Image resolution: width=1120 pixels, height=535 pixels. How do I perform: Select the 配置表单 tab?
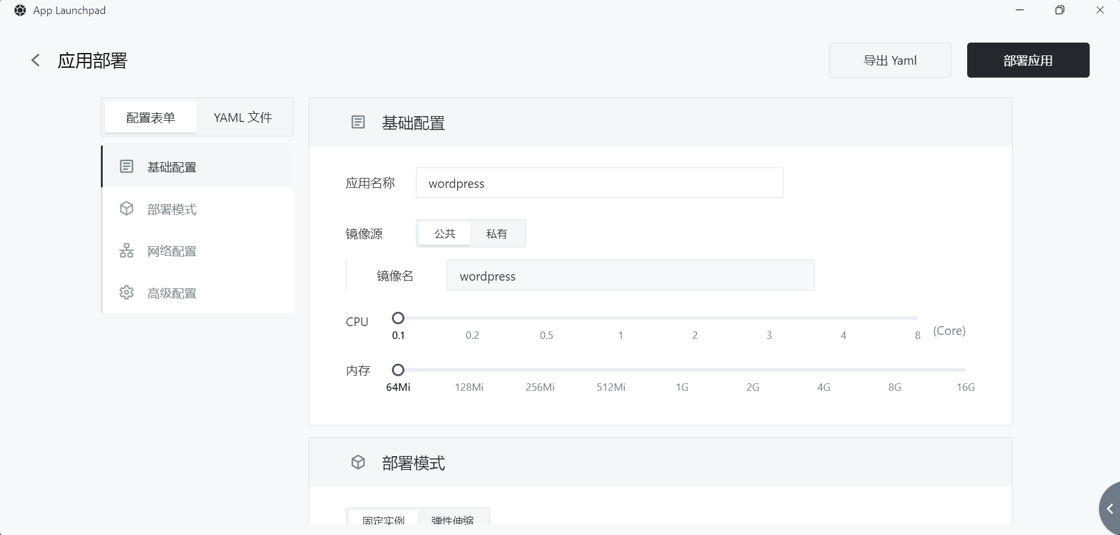coord(150,117)
